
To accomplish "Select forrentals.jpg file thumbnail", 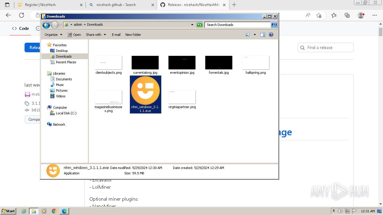I will pos(219,63).
